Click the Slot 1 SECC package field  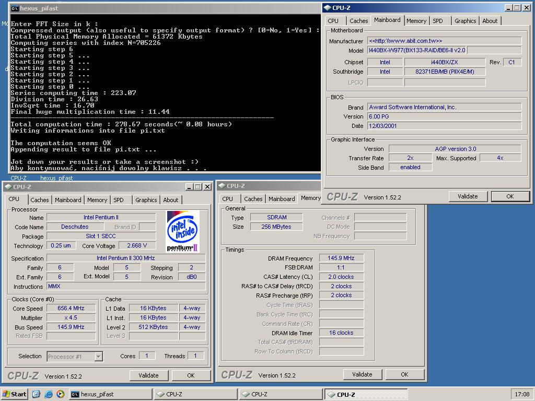[101, 236]
